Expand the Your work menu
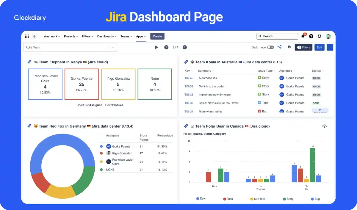The width and height of the screenshot is (357, 210). click(x=52, y=36)
